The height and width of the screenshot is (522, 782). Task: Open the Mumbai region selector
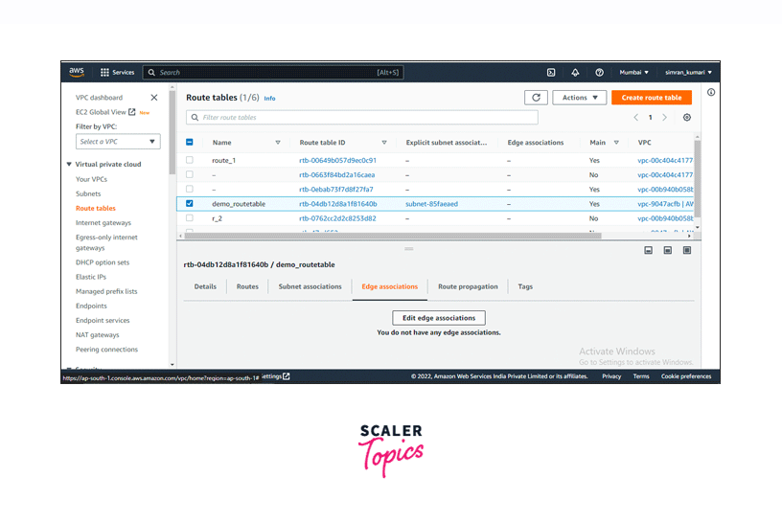point(633,72)
